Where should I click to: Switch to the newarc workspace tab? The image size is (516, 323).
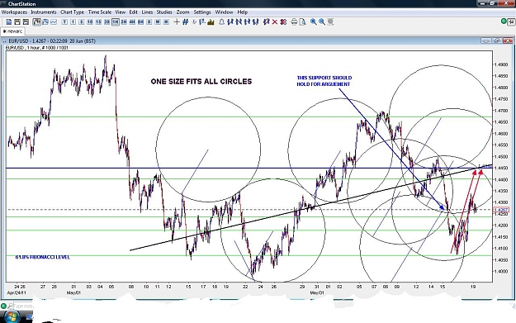click(x=12, y=31)
